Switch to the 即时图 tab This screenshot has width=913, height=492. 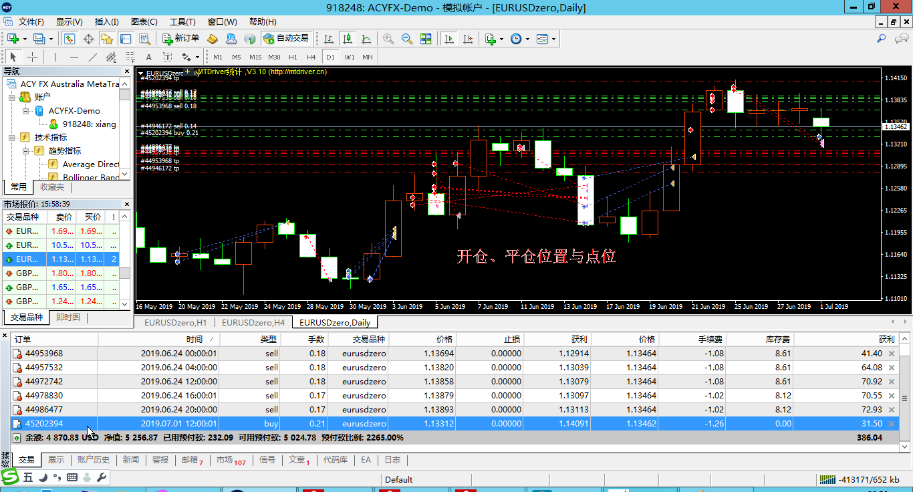[68, 318]
